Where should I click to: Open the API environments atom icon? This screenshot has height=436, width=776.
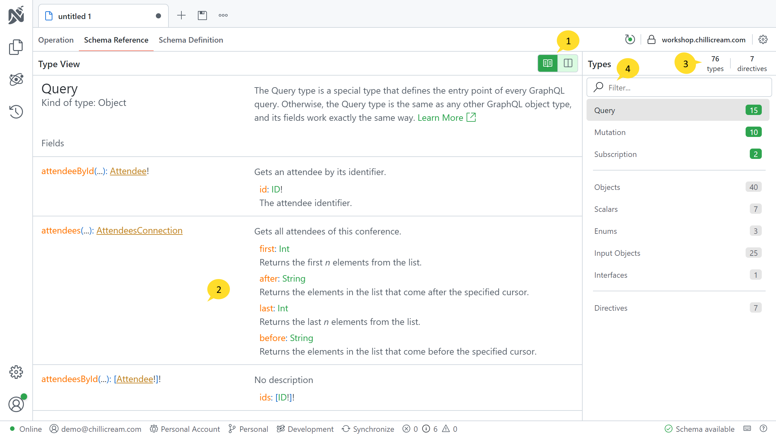pos(16,79)
